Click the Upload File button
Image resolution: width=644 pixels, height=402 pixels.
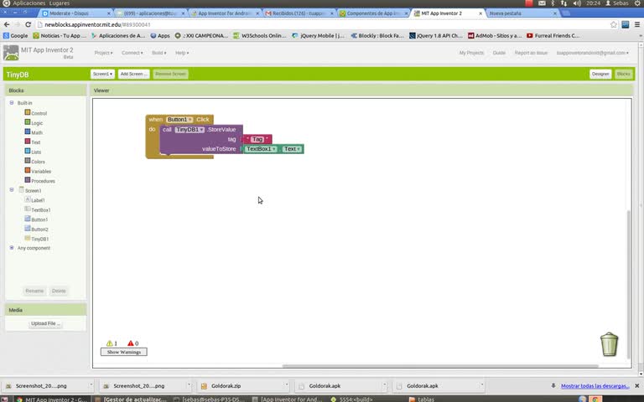tap(45, 323)
